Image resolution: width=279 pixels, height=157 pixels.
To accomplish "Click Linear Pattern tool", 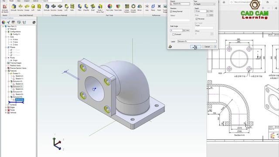I will pyautogui.click(x=127, y=8).
